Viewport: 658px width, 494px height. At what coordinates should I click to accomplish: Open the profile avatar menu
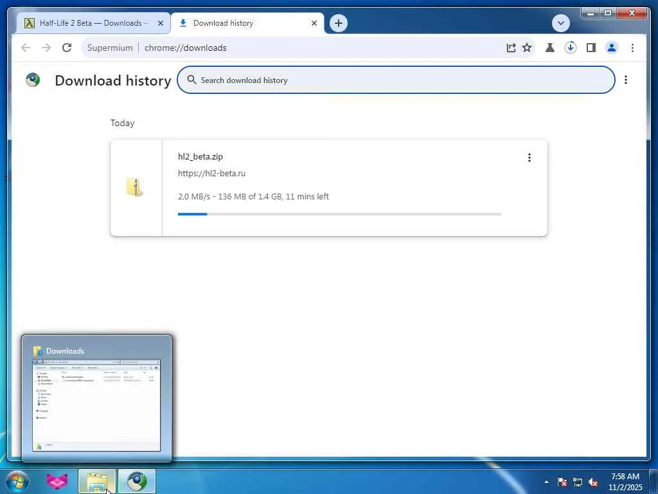[x=612, y=48]
